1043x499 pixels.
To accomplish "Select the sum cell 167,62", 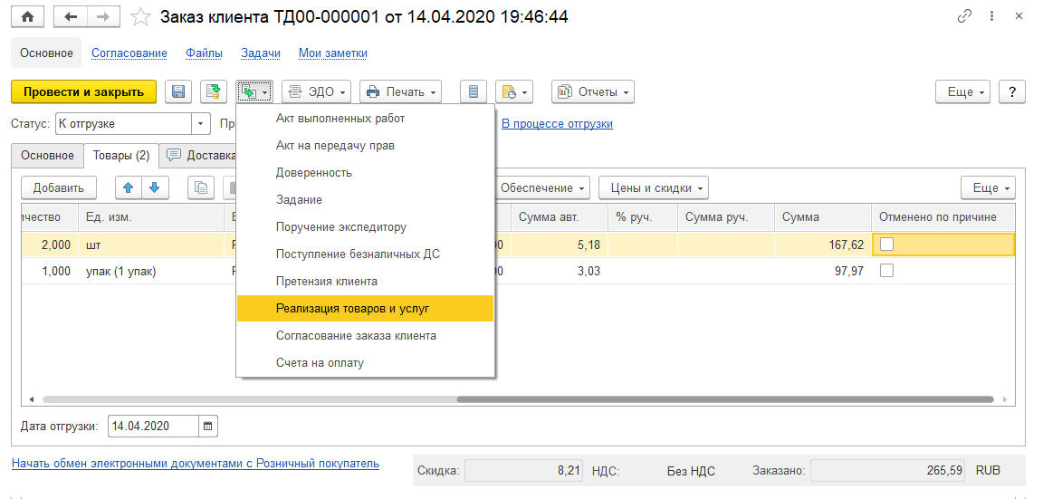I will pos(823,245).
